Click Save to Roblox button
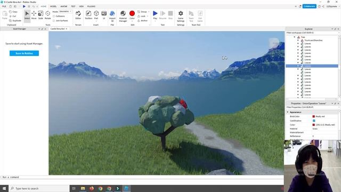This screenshot has width=341, height=192. point(24,53)
